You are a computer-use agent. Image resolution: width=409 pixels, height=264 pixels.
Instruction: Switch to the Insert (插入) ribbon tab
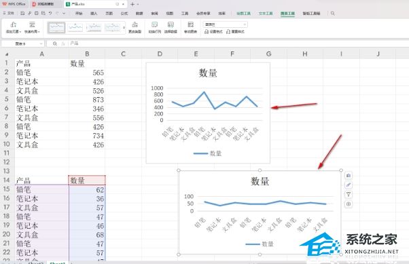click(94, 14)
